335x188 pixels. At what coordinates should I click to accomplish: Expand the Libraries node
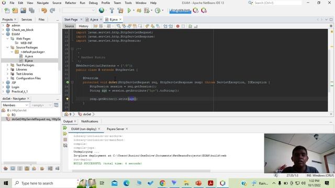[x=7, y=69]
